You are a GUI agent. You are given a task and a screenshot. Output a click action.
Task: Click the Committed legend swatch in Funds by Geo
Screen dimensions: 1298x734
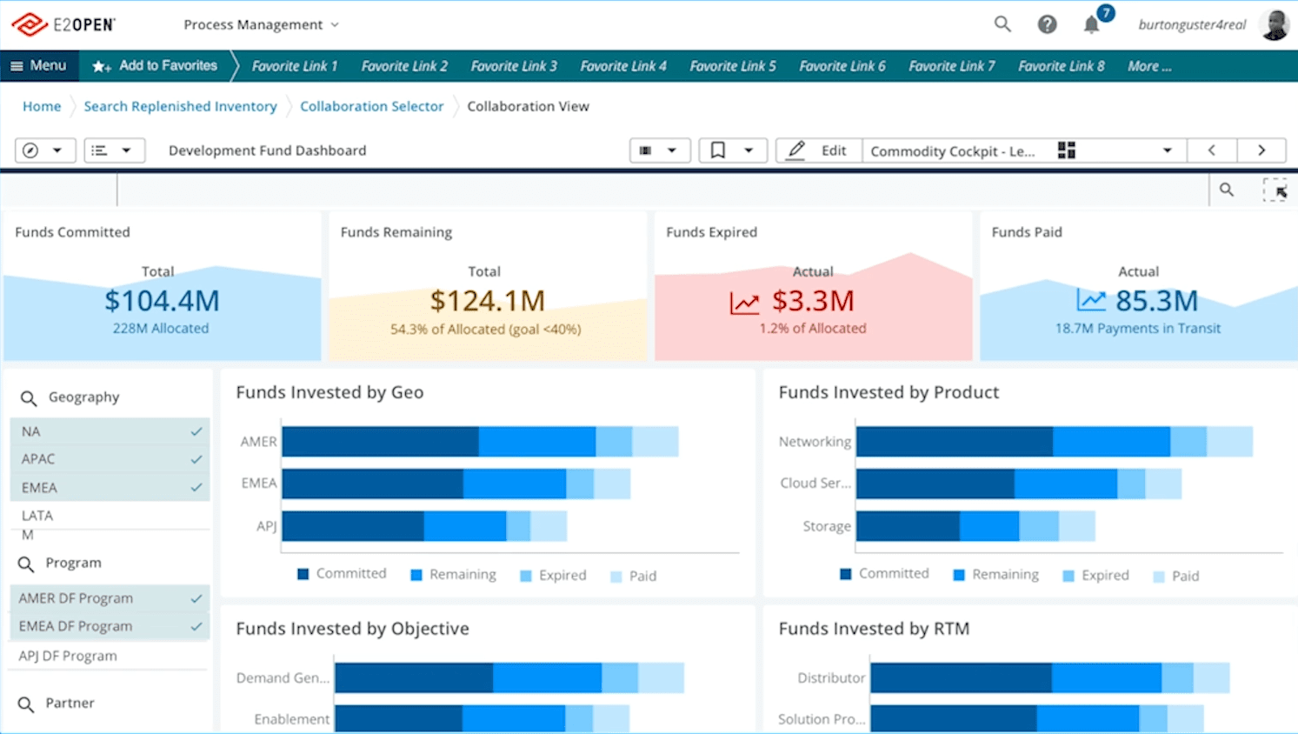[303, 574]
